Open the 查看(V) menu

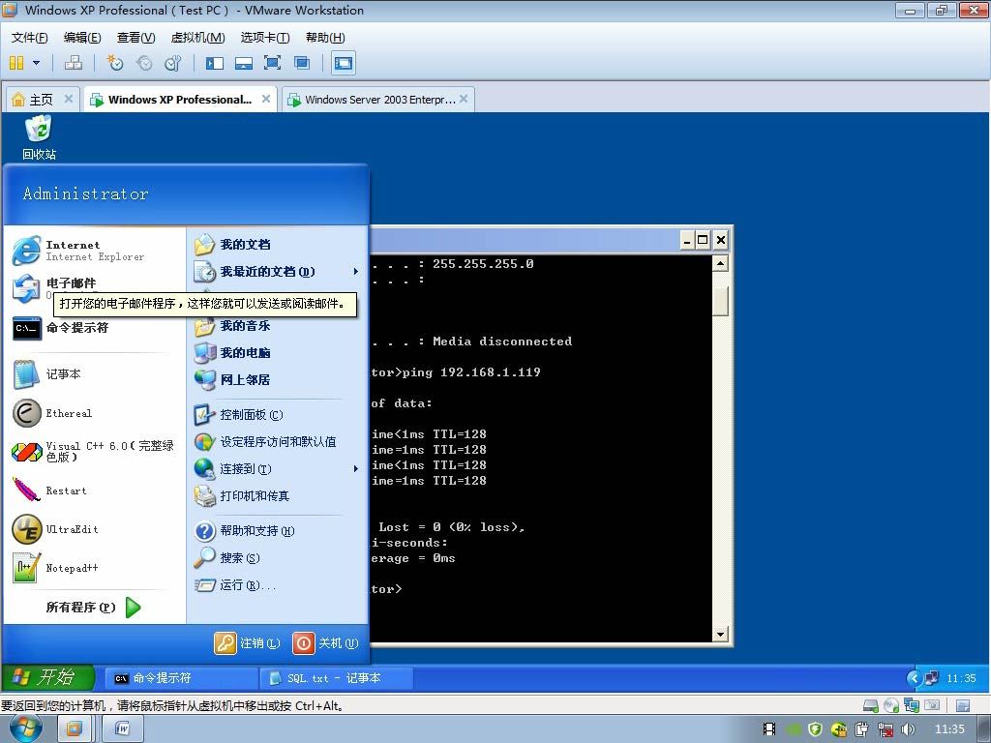pos(135,38)
